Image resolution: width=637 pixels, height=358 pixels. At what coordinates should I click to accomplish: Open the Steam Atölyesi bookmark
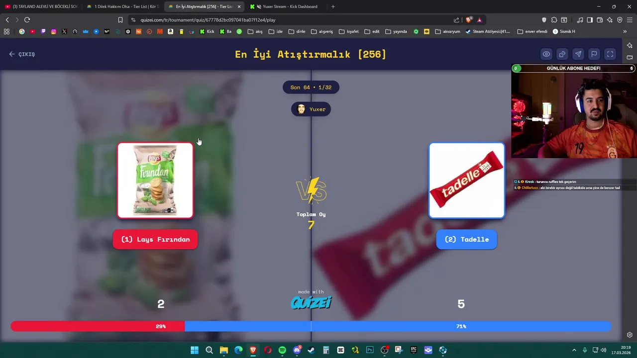click(x=488, y=31)
